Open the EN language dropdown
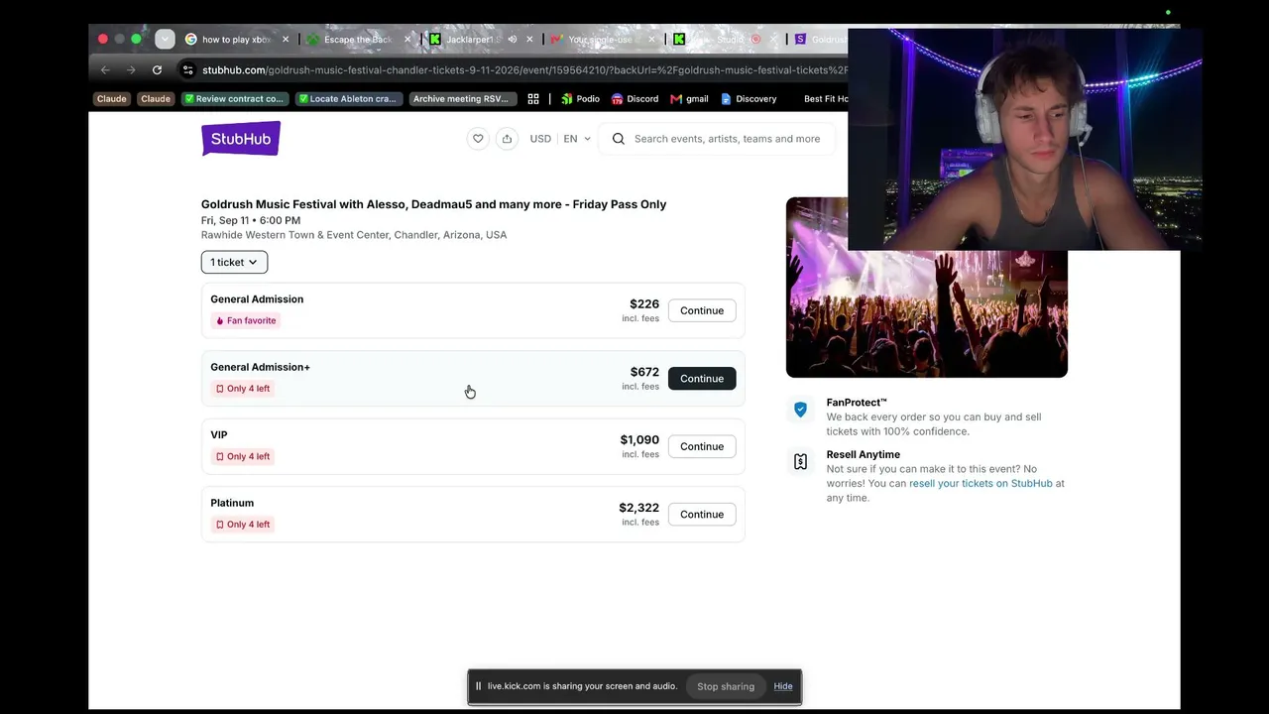Viewport: 1269px width, 714px height. point(577,139)
